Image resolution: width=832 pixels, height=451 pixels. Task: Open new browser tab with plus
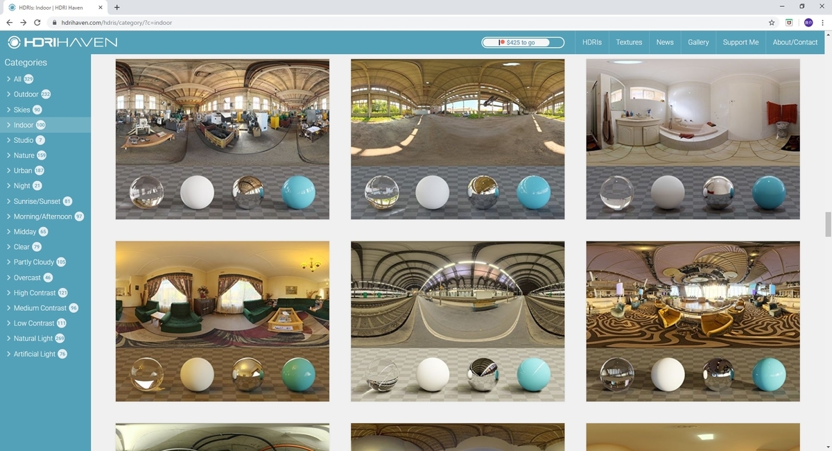(116, 7)
